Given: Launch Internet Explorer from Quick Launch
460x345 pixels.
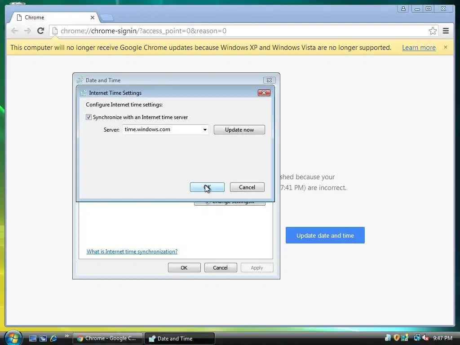Looking at the screenshot, I should (54, 338).
